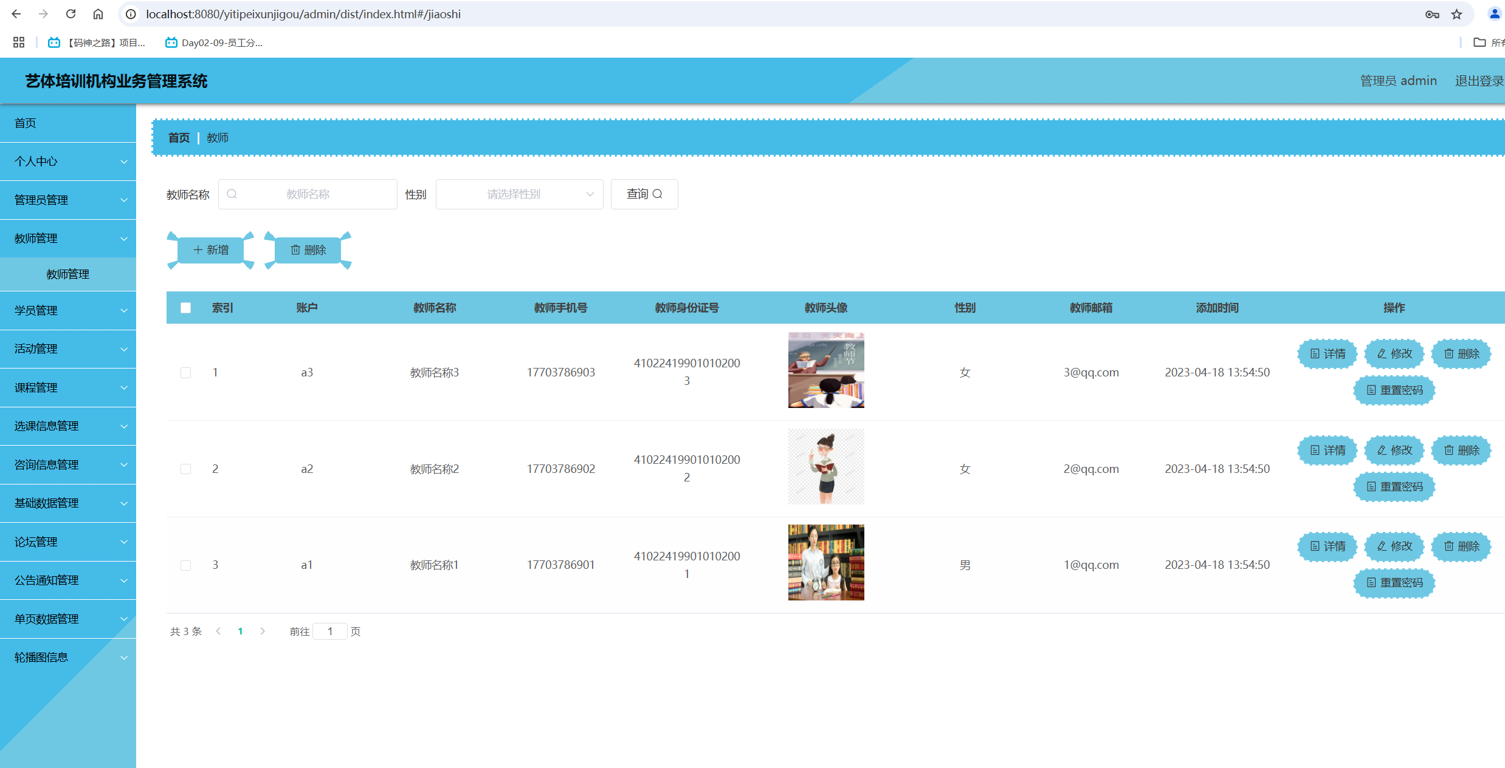Image resolution: width=1505 pixels, height=768 pixels.
Task: Click phone number 17703786902
Action: pyautogui.click(x=561, y=469)
